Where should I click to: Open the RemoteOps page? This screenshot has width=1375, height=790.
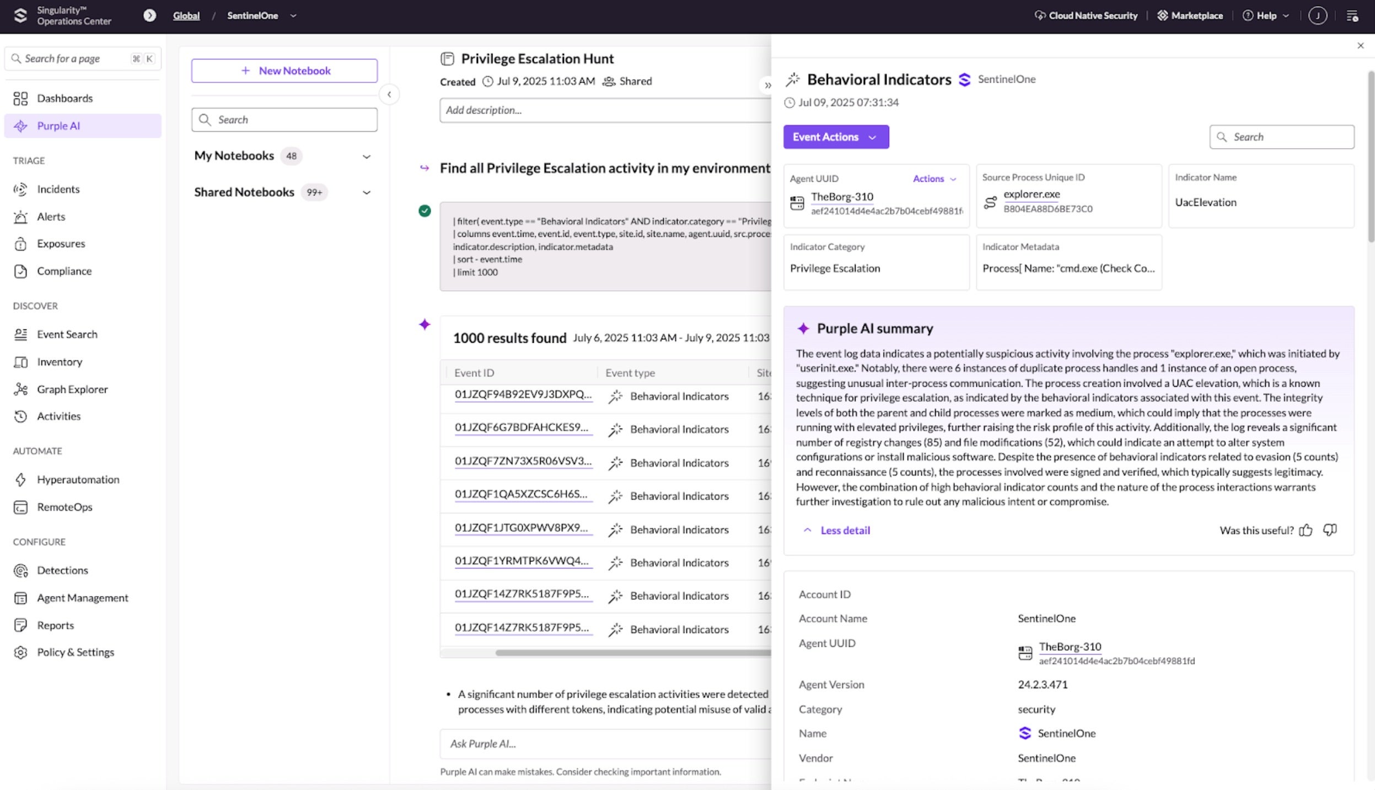(65, 507)
